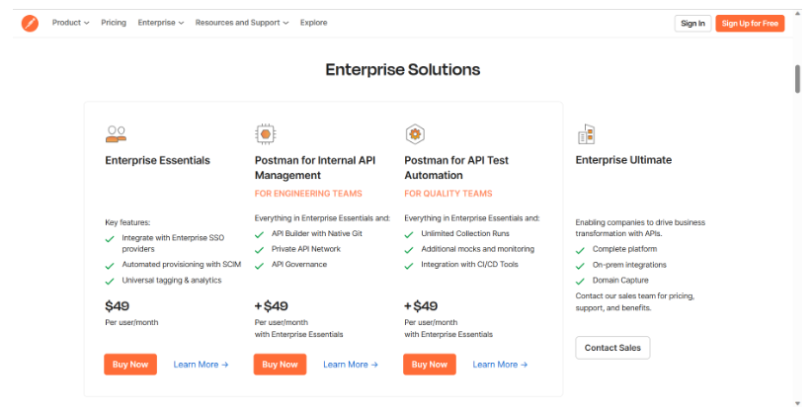812x415 pixels.
Task: Click the Contact Sales button
Action: pos(612,348)
